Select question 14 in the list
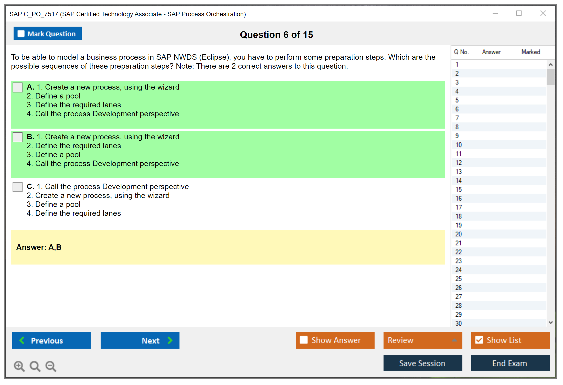Screen dimensions: 563x385 point(459,180)
